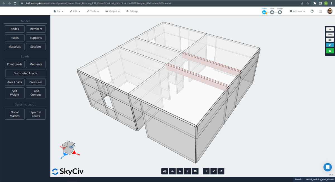Expand the File dropdown menu
Screen dimensions: 335x182
[58, 11]
